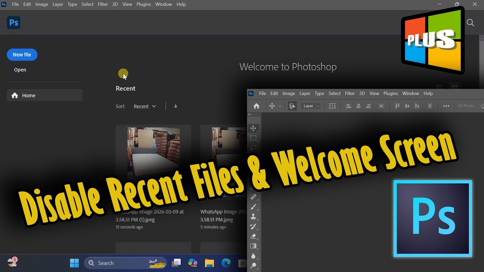
Task: Open Edit menu in the Home screen window
Action: coord(27,4)
